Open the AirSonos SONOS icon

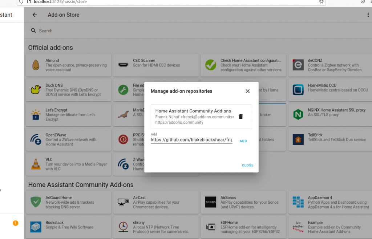pos(211,202)
